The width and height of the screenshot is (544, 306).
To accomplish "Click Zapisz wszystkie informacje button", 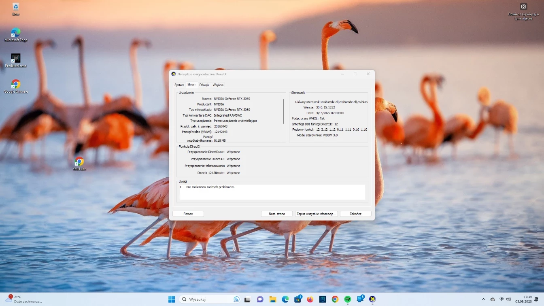I will coord(316,214).
